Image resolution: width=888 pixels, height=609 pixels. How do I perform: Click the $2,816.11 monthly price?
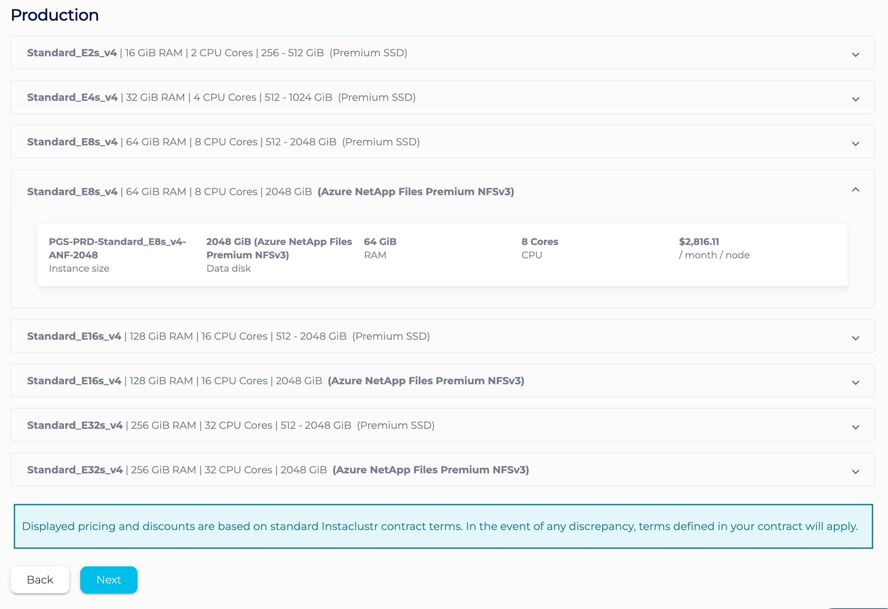(x=699, y=242)
